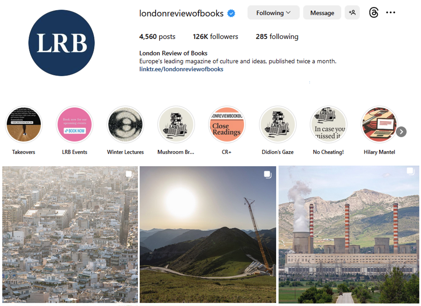Viewport: 421px width, 306px height.
Task: Open the city rooftops post
Action: [70, 234]
